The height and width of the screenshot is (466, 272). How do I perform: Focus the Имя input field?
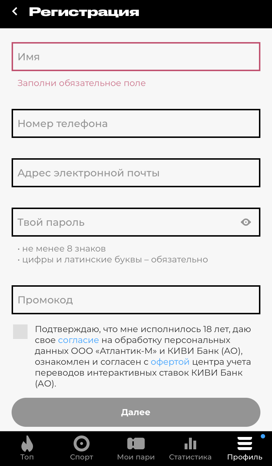pos(136,57)
